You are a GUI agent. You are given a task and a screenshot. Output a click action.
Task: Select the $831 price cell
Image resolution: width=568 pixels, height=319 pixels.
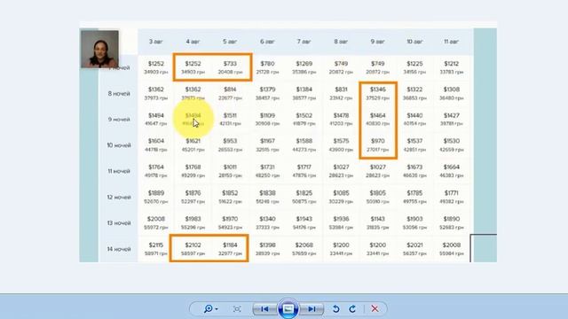coord(341,93)
